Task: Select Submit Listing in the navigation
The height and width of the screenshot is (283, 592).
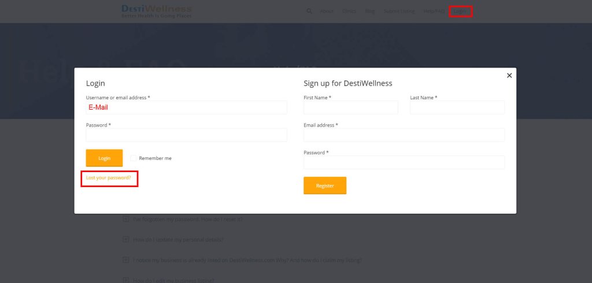Action: pos(399,11)
